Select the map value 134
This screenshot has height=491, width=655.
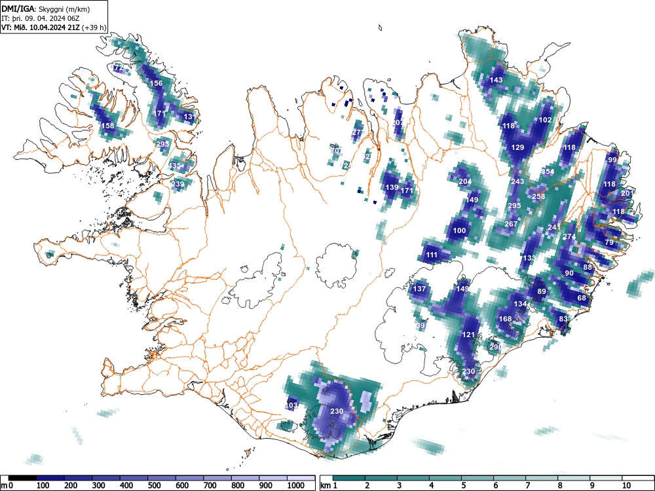pyautogui.click(x=521, y=304)
